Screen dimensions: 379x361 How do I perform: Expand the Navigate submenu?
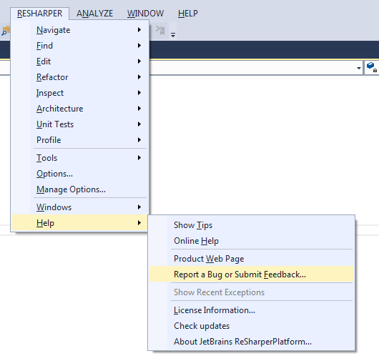pos(79,30)
